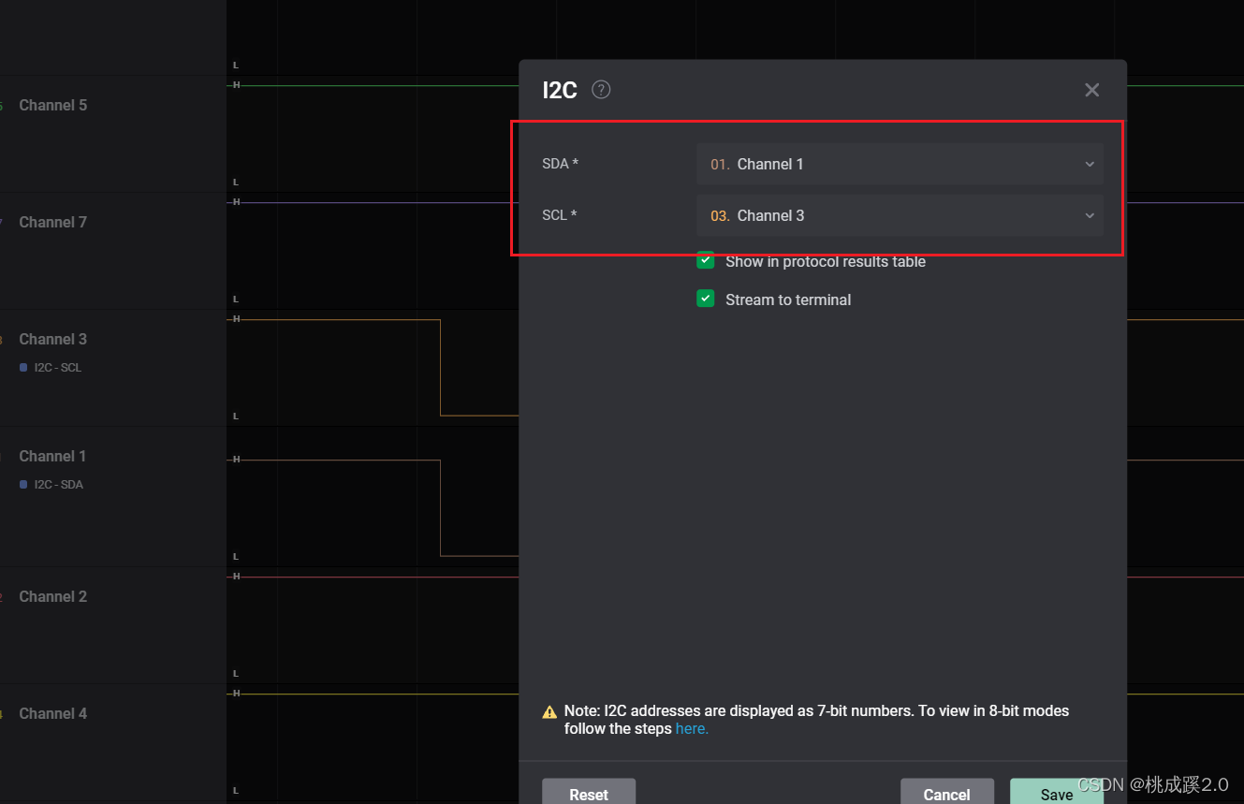
Task: Click the blue square icon beside I2C - SDA
Action: coord(23,485)
